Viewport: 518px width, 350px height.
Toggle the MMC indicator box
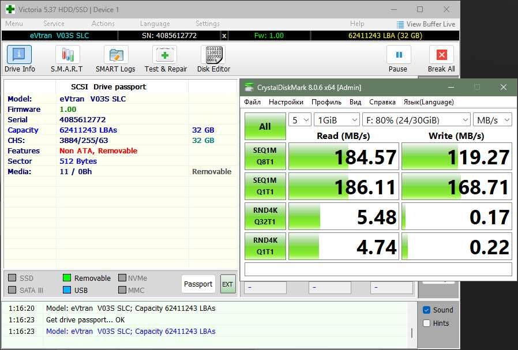point(122,290)
